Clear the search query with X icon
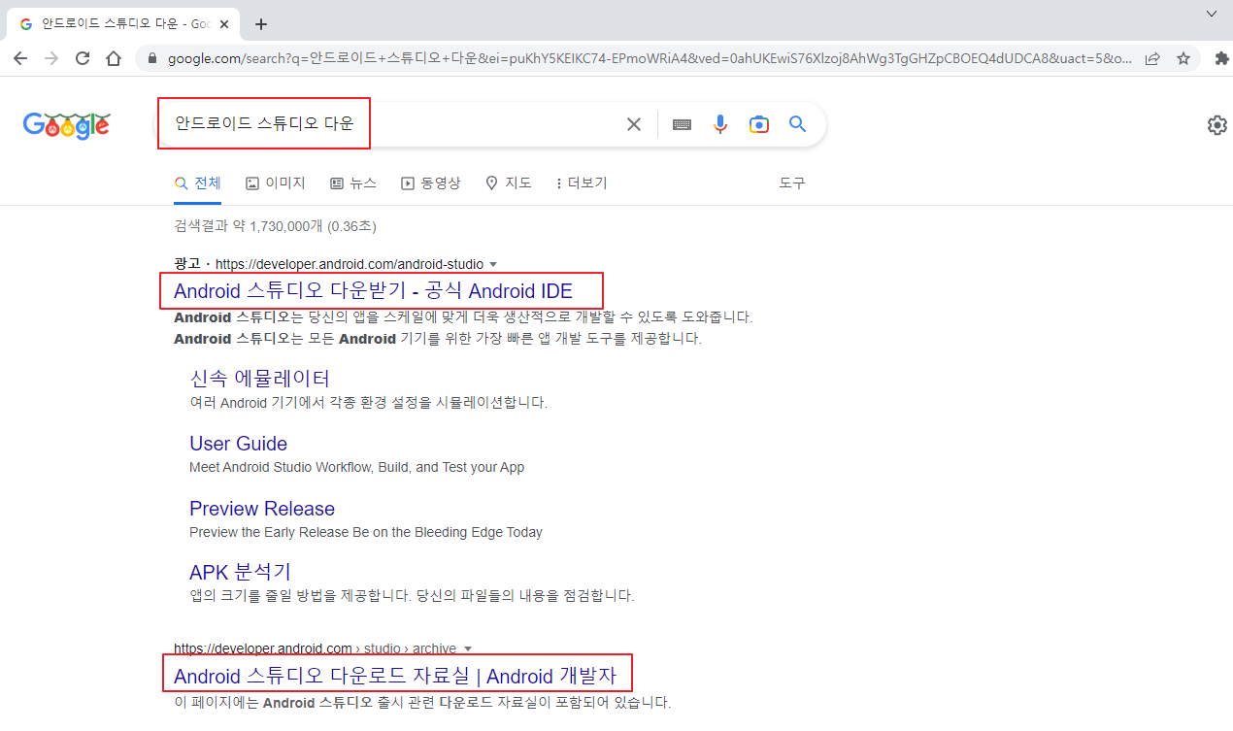This screenshot has width=1233, height=731. click(x=634, y=124)
